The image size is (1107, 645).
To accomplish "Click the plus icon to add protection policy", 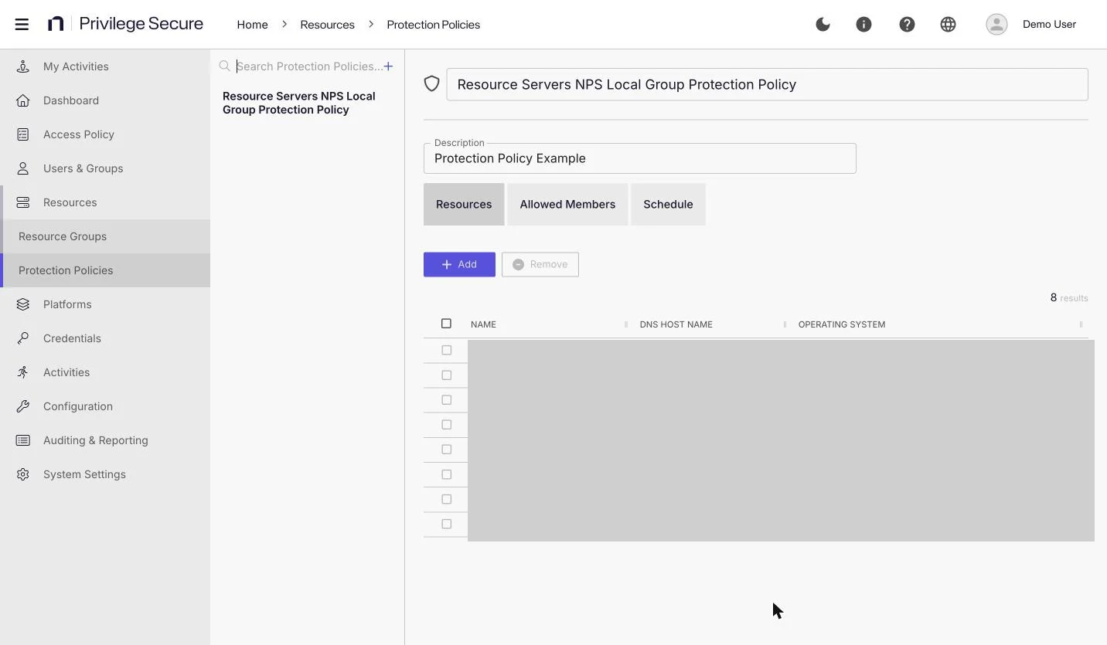I will tap(388, 66).
